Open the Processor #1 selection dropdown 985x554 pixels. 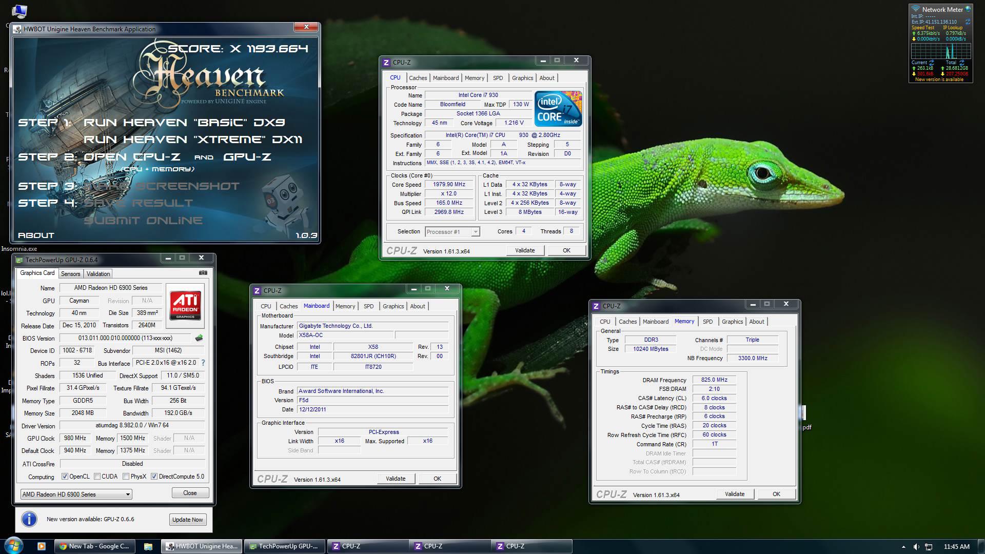click(452, 232)
